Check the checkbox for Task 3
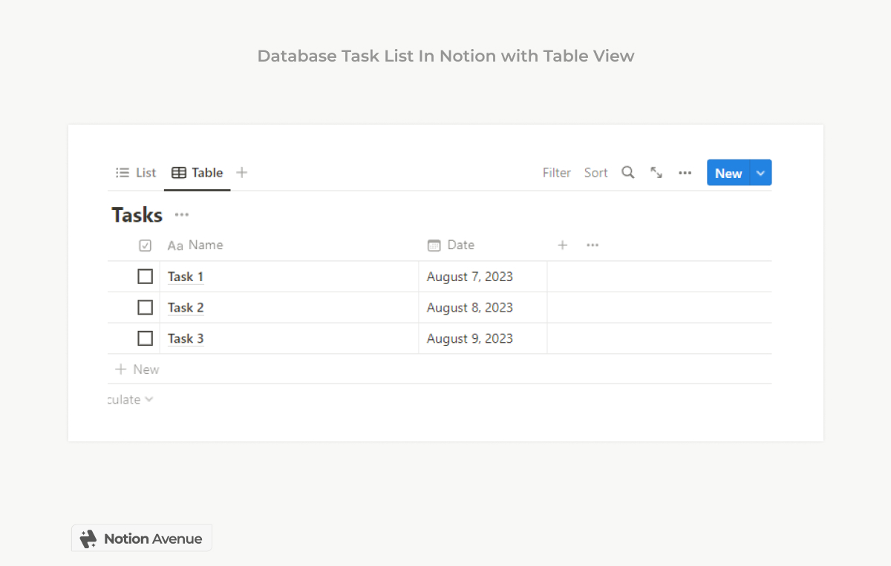This screenshot has height=566, width=891. 145,338
